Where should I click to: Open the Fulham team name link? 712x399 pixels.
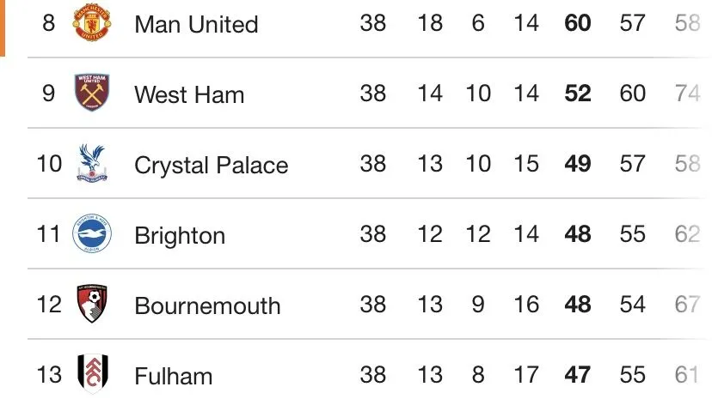173,376
